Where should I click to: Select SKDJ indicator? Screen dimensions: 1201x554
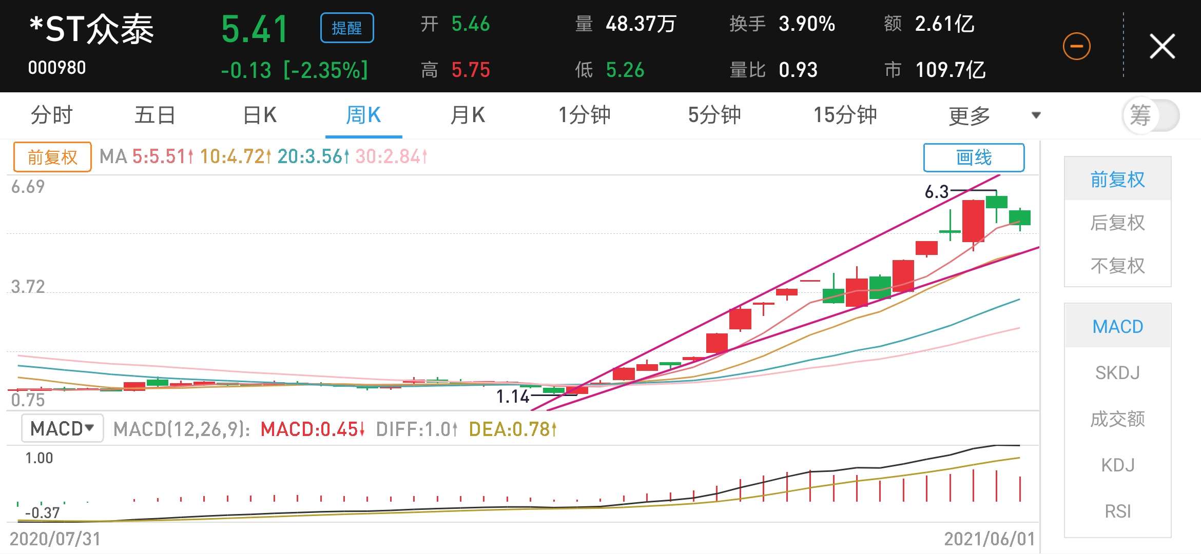(x=1117, y=373)
